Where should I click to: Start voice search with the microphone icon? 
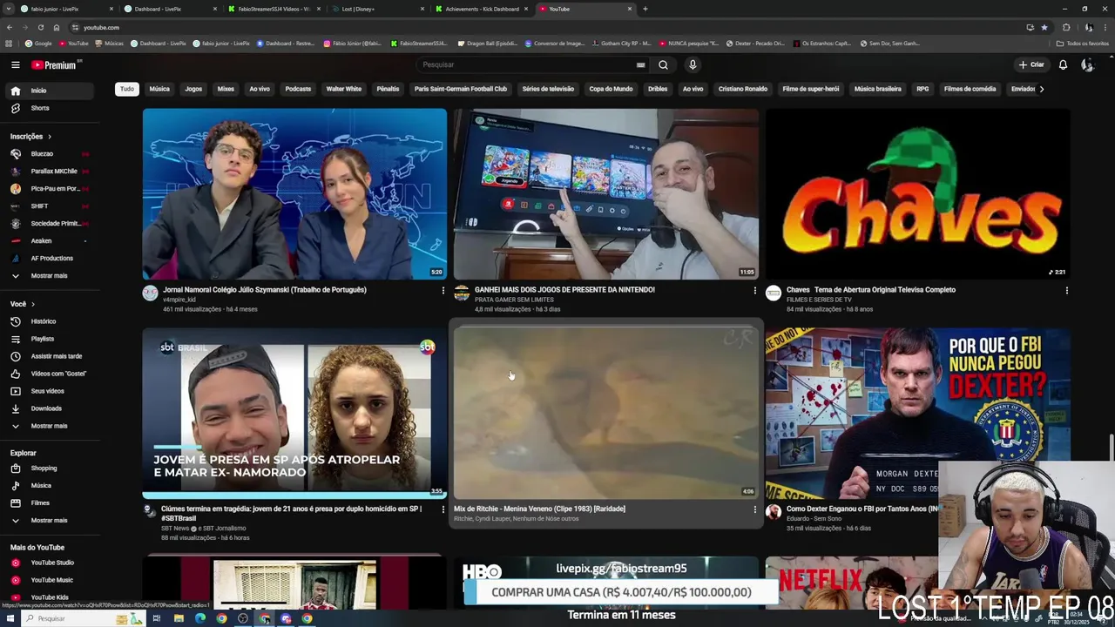(693, 64)
